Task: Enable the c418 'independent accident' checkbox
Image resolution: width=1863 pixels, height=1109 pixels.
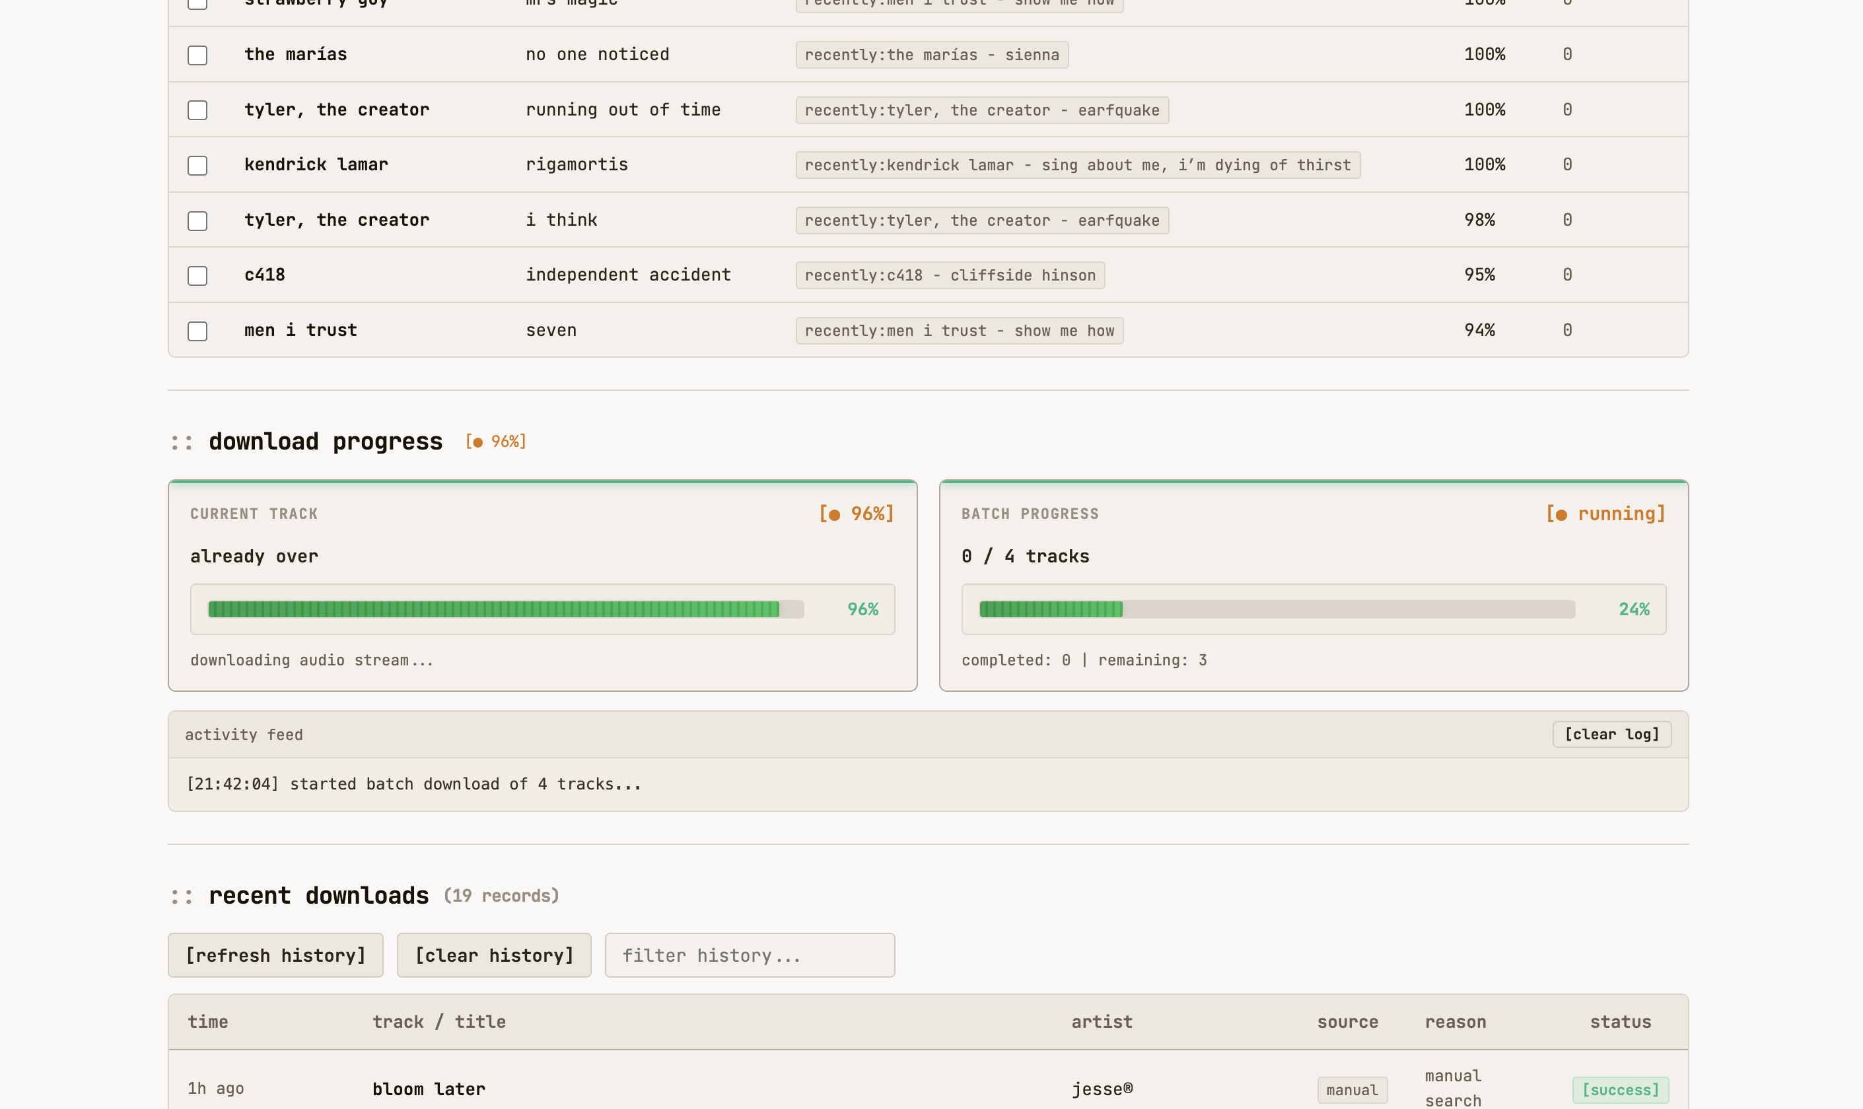Action: pyautogui.click(x=197, y=276)
